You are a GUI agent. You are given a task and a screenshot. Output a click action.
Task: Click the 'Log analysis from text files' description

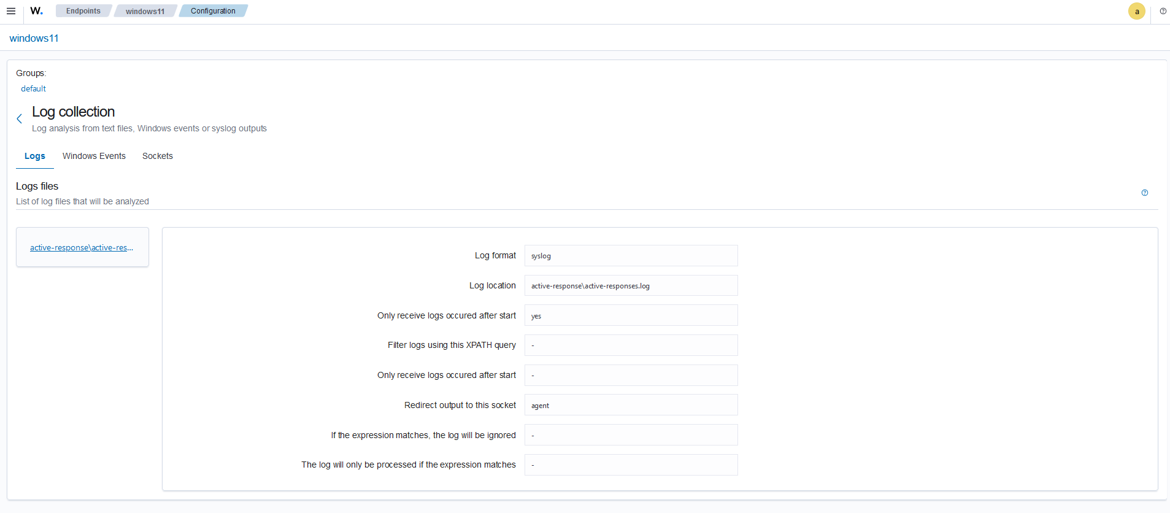click(x=149, y=128)
